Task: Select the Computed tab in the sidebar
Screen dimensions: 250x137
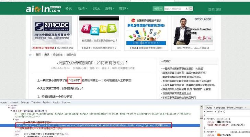Action: tap(219, 108)
